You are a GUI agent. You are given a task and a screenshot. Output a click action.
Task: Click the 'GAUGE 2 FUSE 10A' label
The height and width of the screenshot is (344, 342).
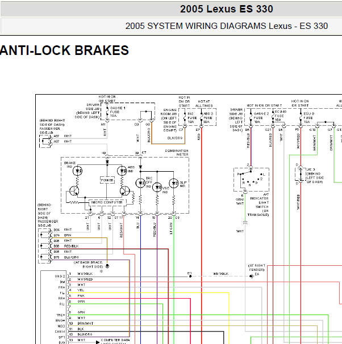[261, 117]
